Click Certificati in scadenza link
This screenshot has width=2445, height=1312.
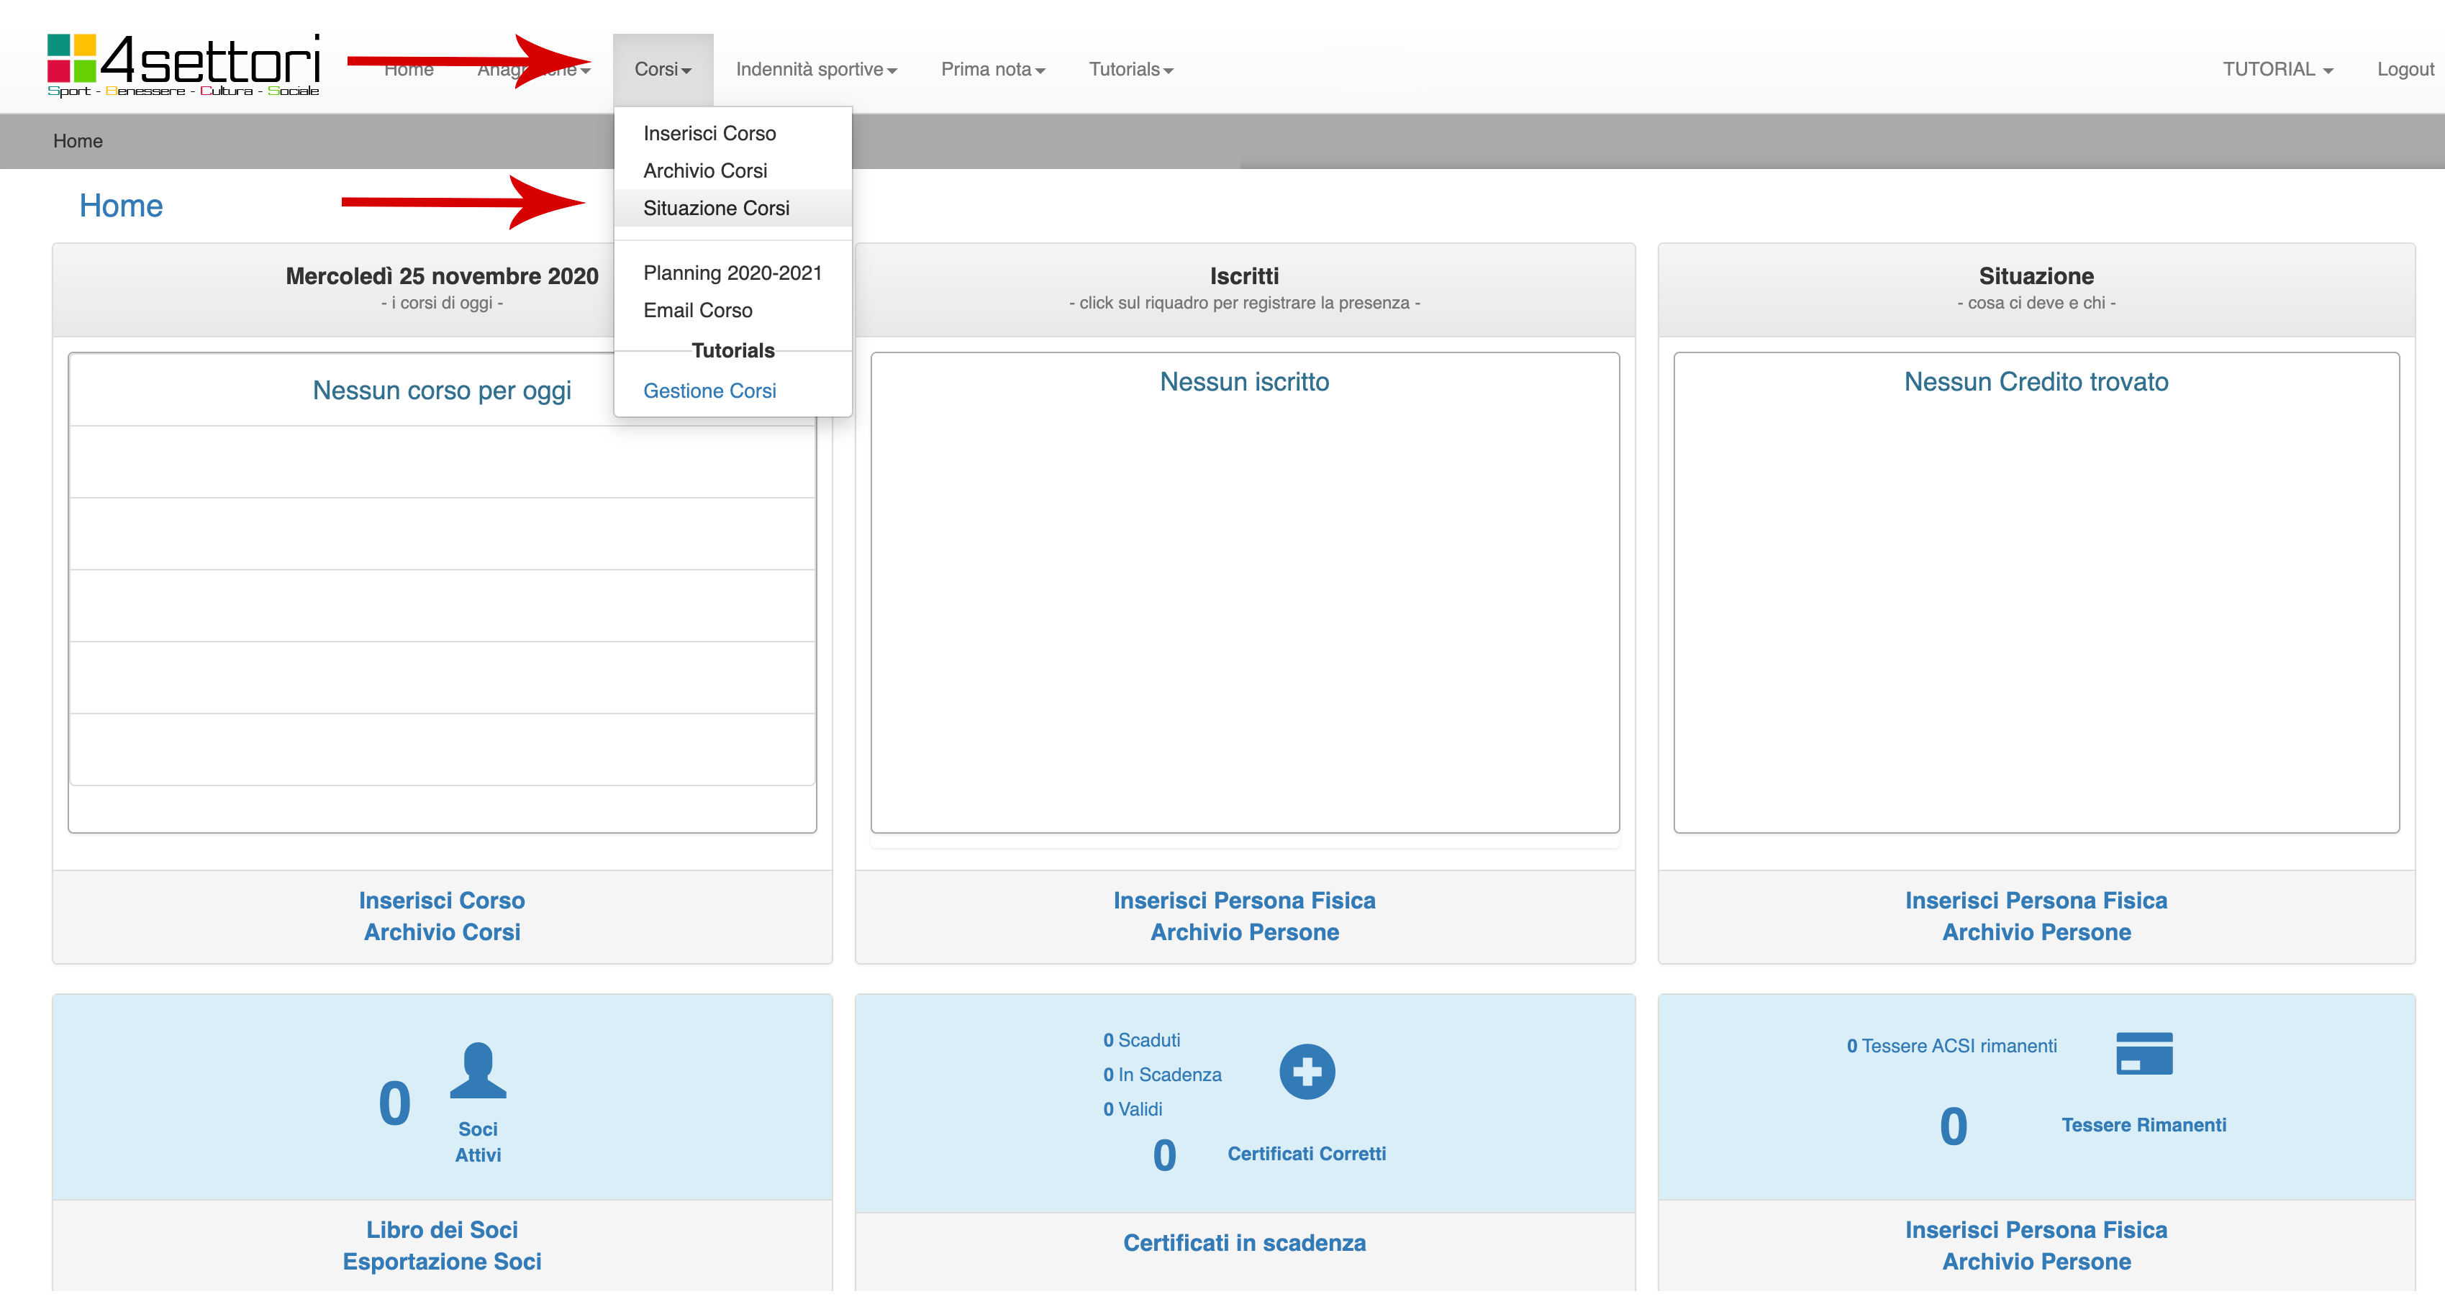pyautogui.click(x=1243, y=1243)
